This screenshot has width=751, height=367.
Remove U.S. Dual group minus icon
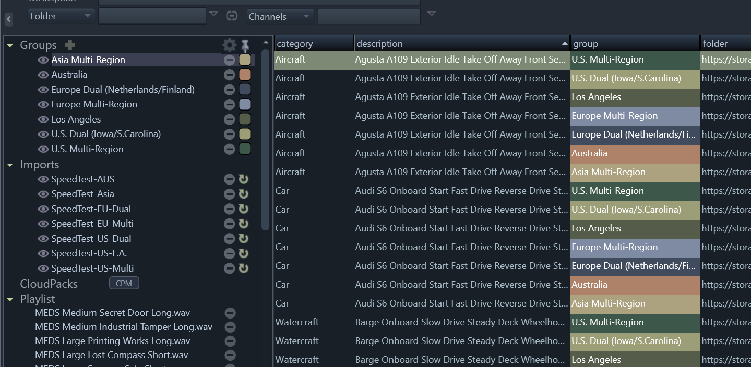229,134
